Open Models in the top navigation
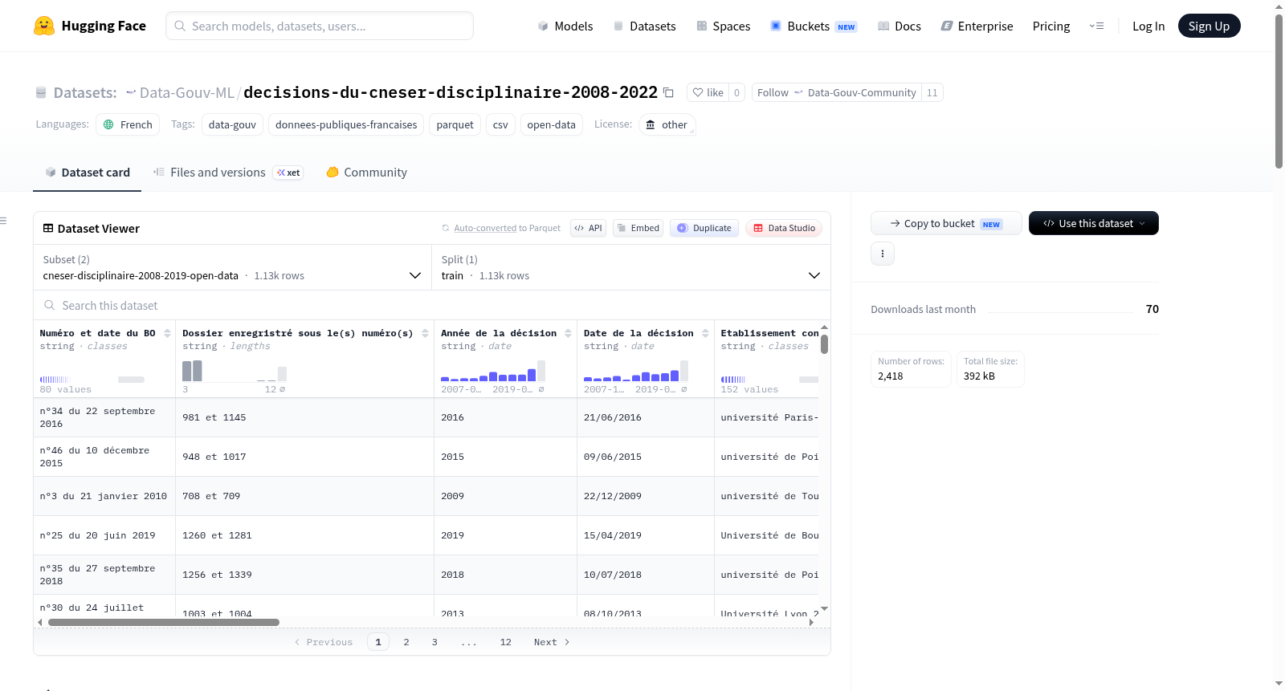1285x691 pixels. [x=565, y=26]
